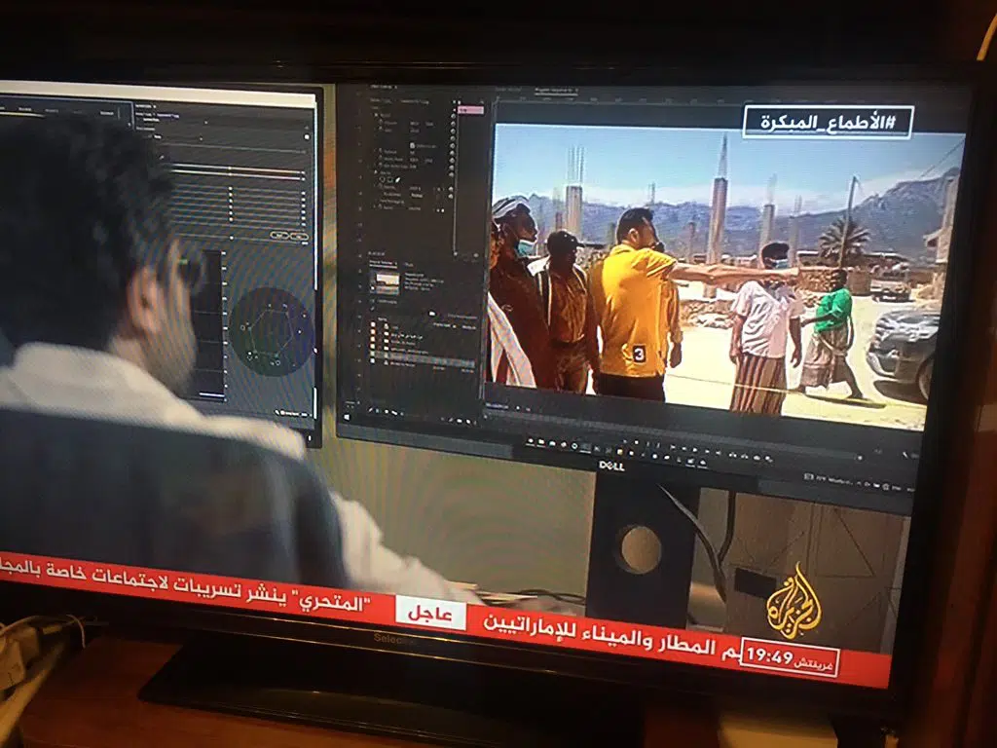This screenshot has width=997, height=748.
Task: Select the ellipse mask tool in Effect Controls
Action: click(382, 179)
